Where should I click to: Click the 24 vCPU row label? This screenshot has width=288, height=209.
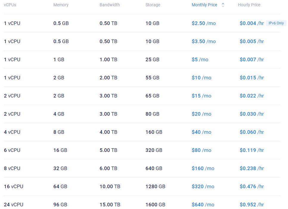[13, 205]
